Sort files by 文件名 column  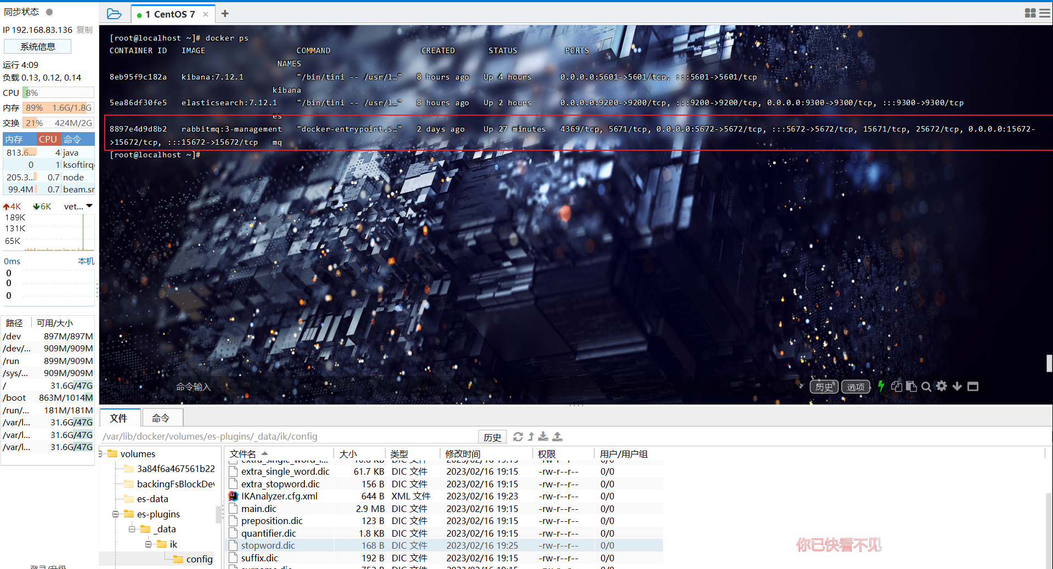tap(280, 454)
